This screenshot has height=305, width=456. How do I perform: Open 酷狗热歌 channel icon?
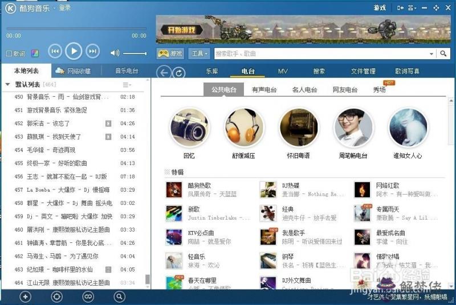pyautogui.click(x=174, y=189)
